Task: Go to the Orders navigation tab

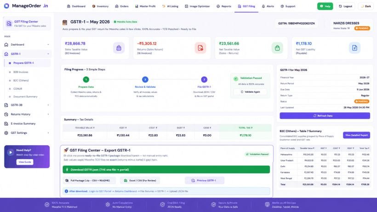Action: [122, 6]
